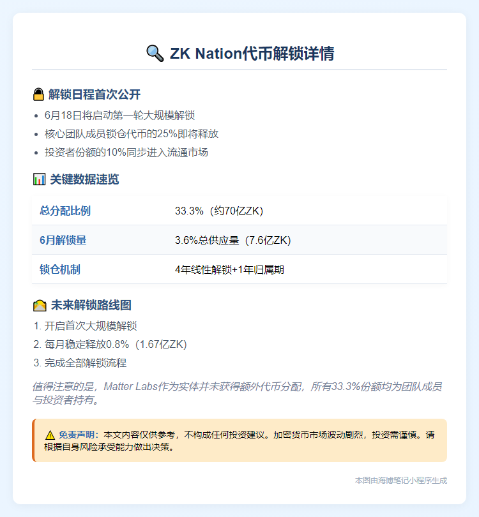Click the italic note about Matter Labs

[x=237, y=393]
